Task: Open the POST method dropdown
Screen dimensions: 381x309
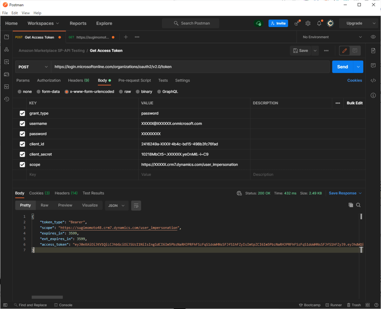Action: click(33, 67)
